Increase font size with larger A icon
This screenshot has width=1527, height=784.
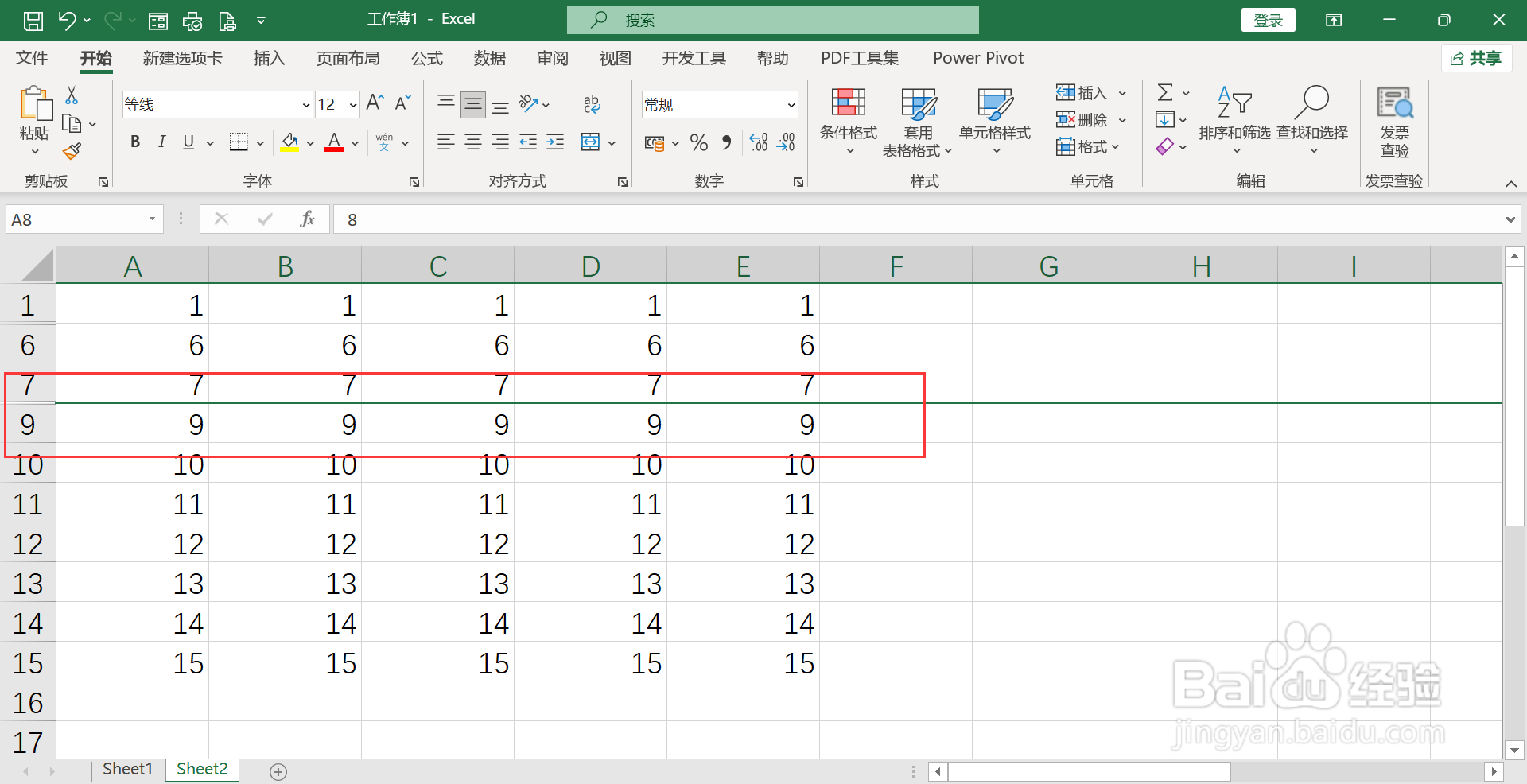[x=375, y=103]
